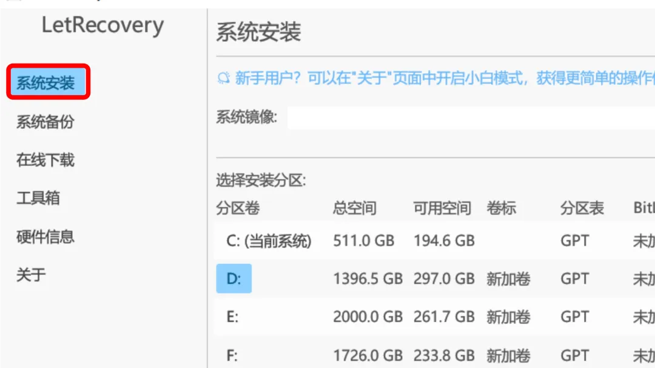655x368 pixels.
Task: Select the C: (当前系统) partition row
Action: [269, 241]
